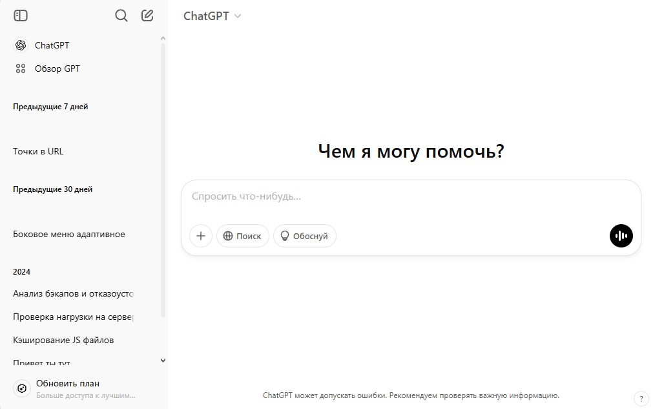Image resolution: width=653 pixels, height=409 pixels.
Task: Activate voice mode with the waveform icon
Action: coord(621,236)
